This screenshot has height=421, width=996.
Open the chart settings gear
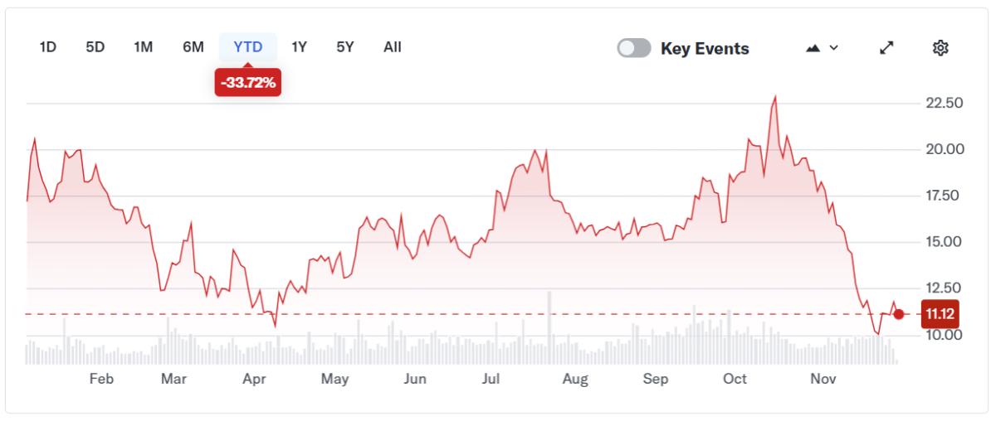tap(940, 49)
